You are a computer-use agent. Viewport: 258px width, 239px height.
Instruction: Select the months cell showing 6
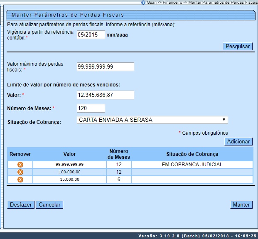click(119, 180)
